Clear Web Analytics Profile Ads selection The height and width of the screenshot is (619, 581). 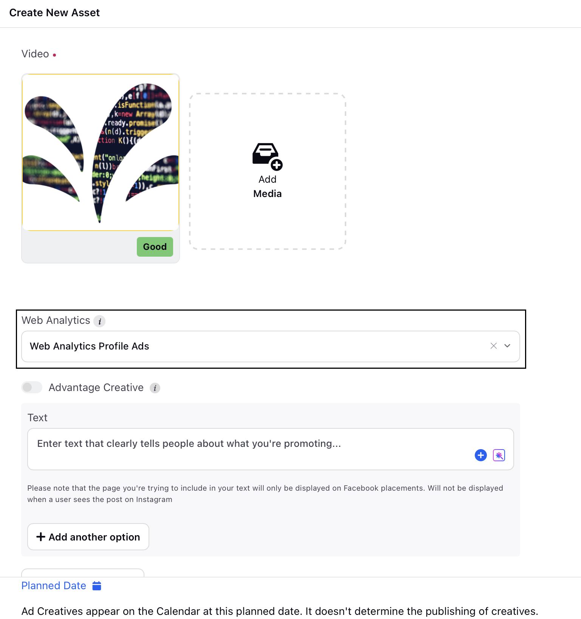493,346
